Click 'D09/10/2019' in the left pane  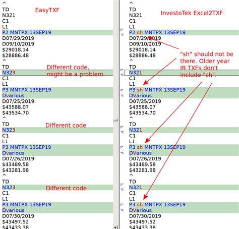coord(18,44)
